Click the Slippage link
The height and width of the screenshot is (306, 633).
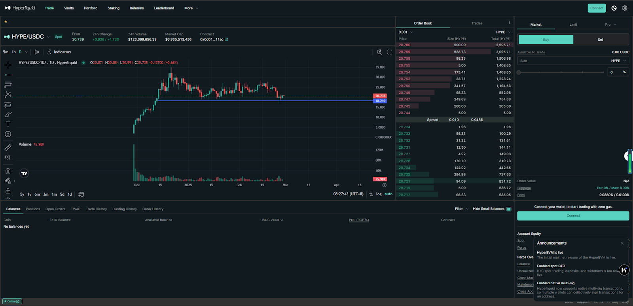point(524,188)
